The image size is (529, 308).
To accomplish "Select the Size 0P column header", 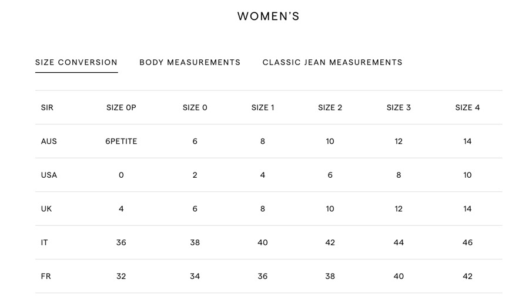I will tap(121, 107).
